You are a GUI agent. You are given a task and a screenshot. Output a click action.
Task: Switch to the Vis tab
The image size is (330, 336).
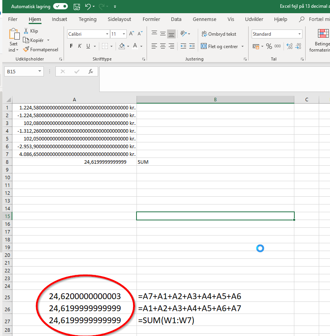(x=231, y=19)
